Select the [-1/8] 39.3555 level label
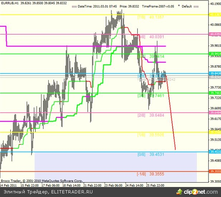 150,174
